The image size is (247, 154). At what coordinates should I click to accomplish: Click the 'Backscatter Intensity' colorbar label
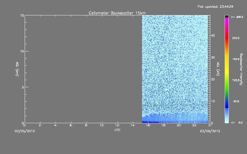[241, 69]
